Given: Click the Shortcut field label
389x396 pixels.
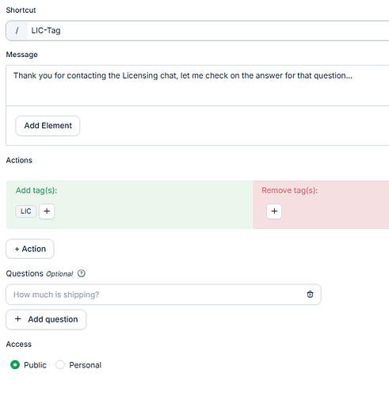Looking at the screenshot, I should 21,10.
